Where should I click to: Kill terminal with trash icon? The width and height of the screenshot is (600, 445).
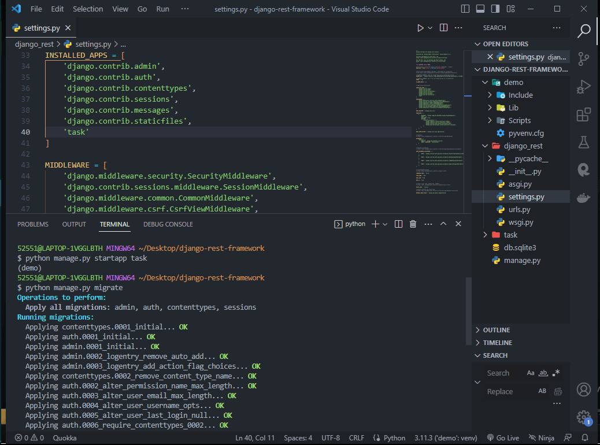coord(413,224)
